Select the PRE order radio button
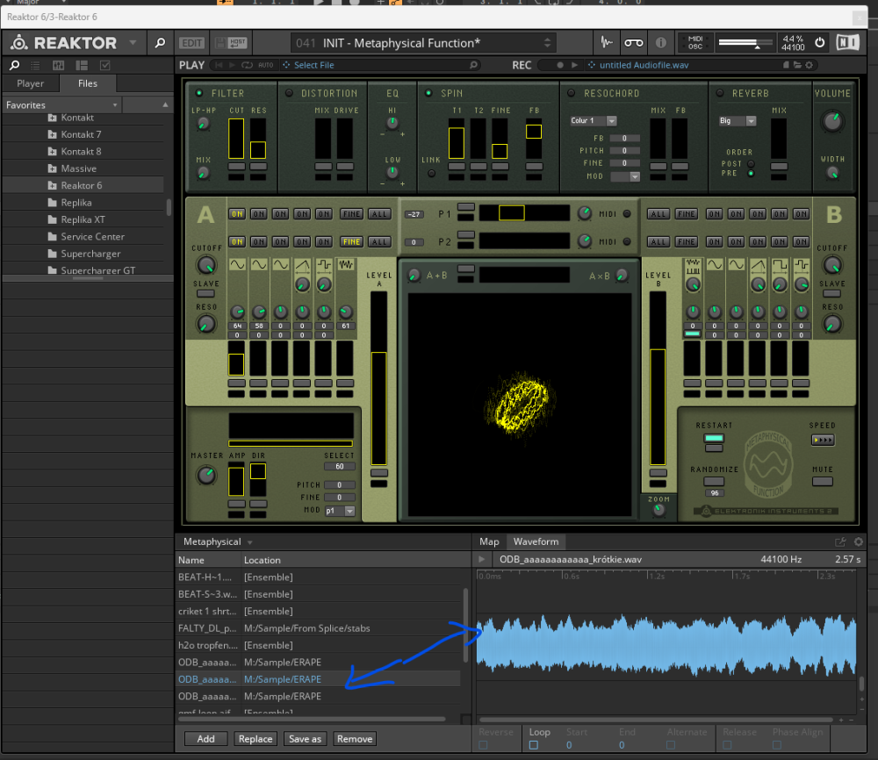The image size is (878, 760). coord(751,174)
